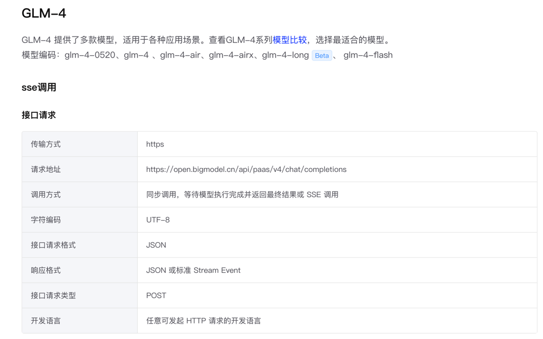Click the 接口请求格式 row label
Screen dimensions: 543x339
click(53, 246)
